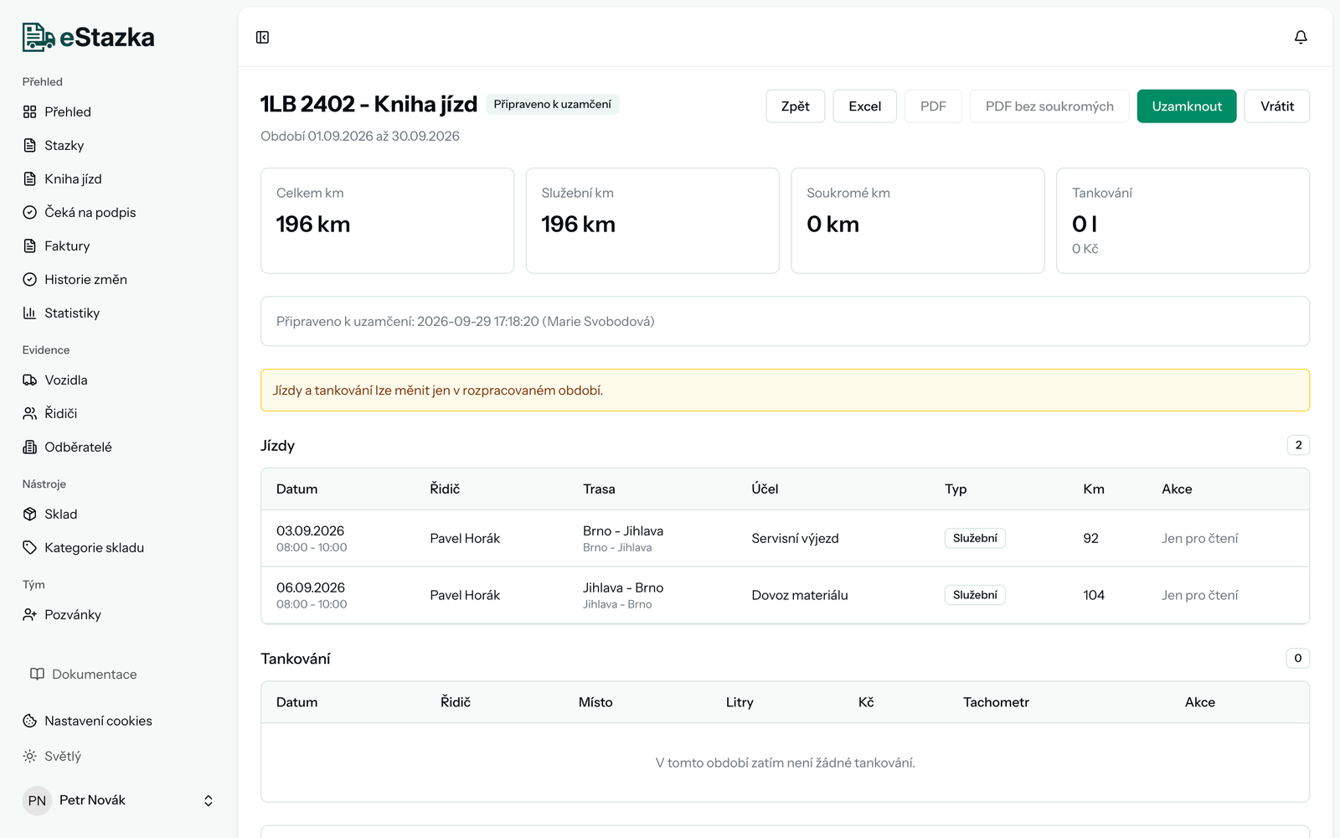Click the Vrátit button
The image size is (1340, 838).
tap(1277, 106)
